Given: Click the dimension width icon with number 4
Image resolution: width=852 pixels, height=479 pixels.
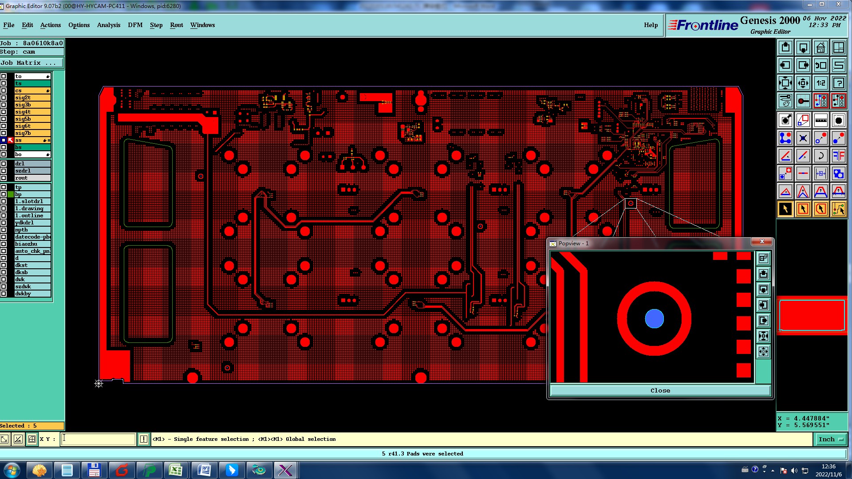Looking at the screenshot, I should 821,173.
